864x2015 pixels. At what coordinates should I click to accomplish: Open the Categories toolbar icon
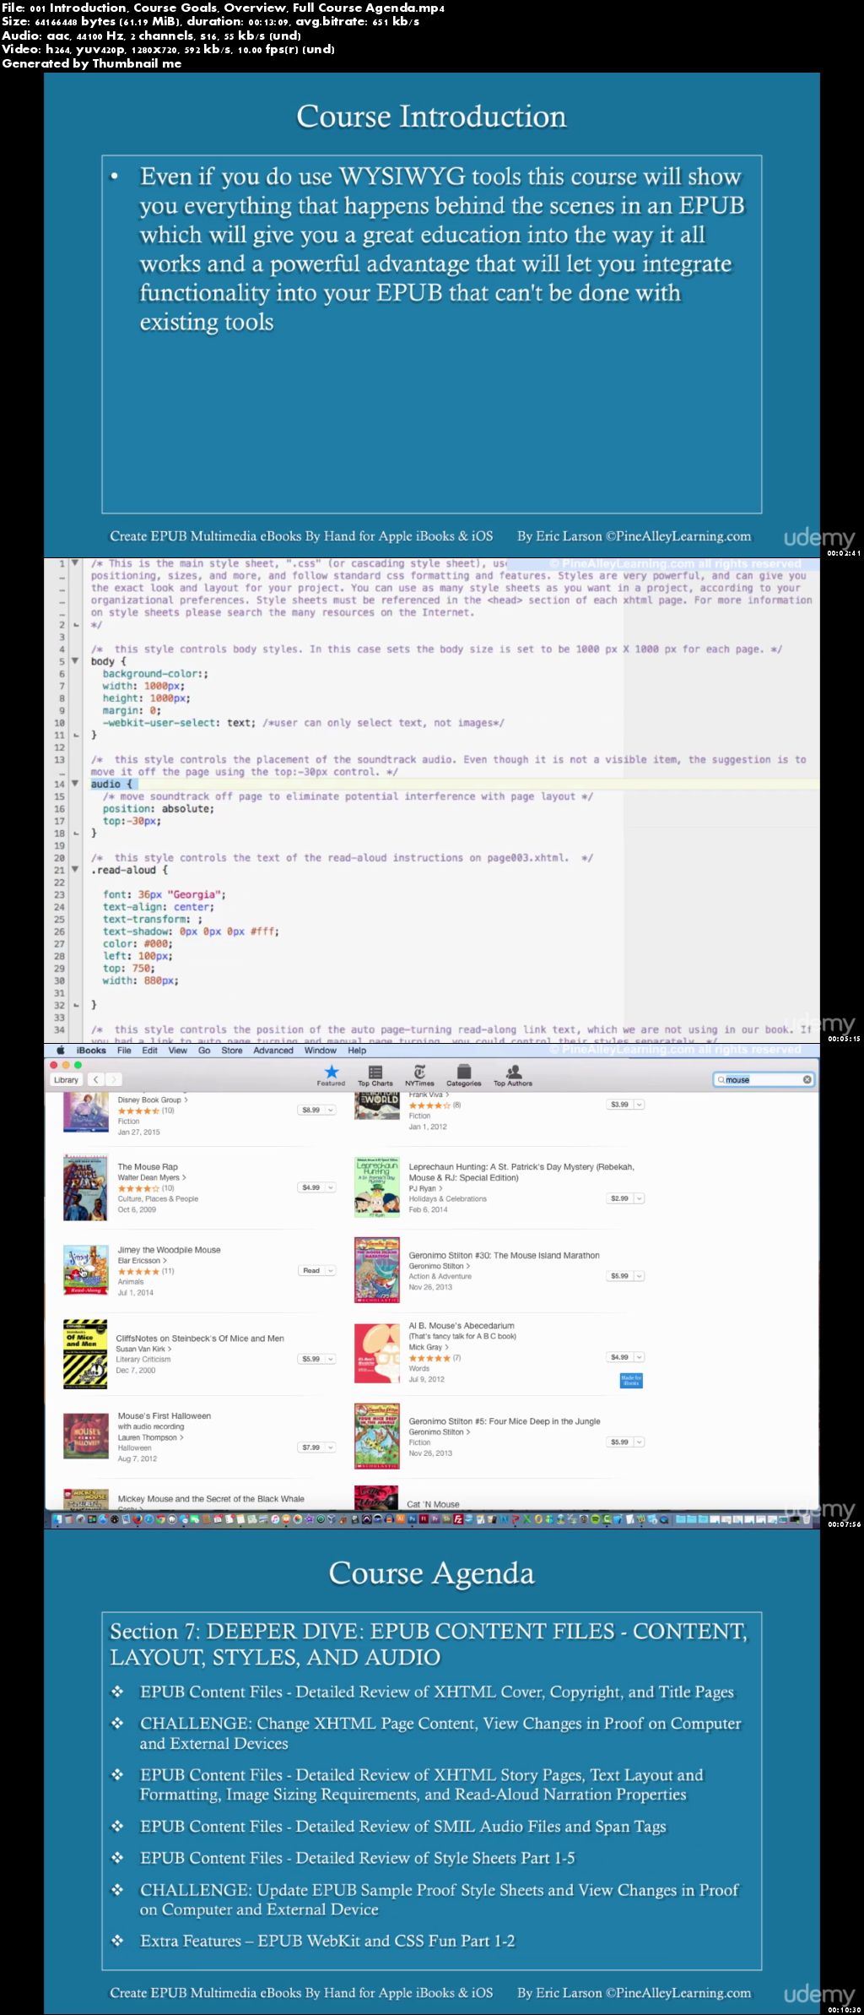(463, 1075)
